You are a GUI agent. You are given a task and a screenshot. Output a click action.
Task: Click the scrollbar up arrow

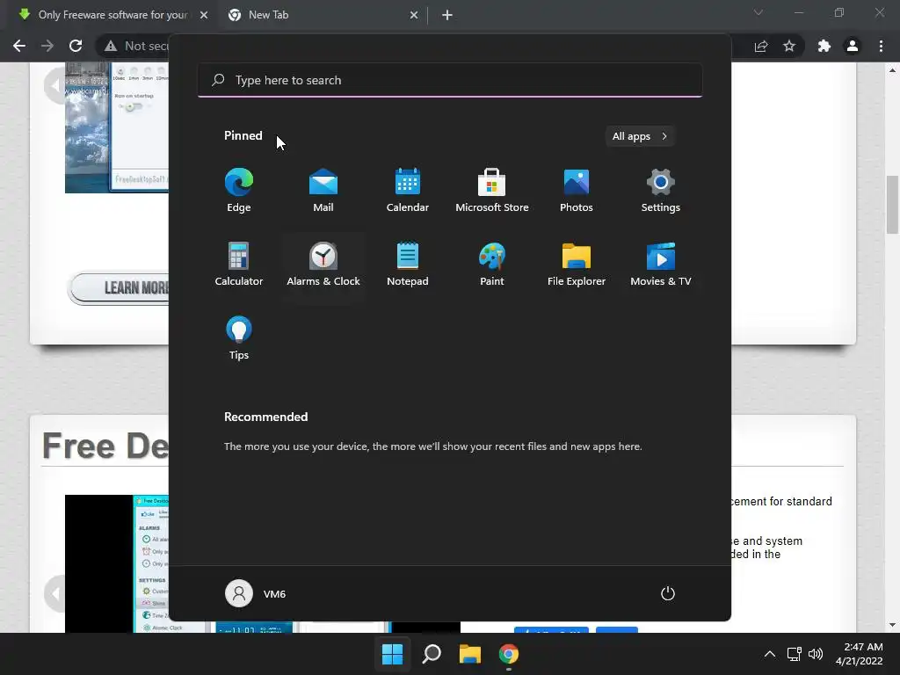point(892,70)
